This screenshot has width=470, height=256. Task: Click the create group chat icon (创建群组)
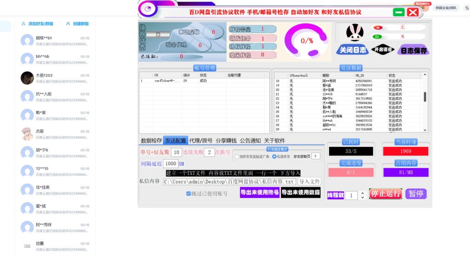point(68,24)
